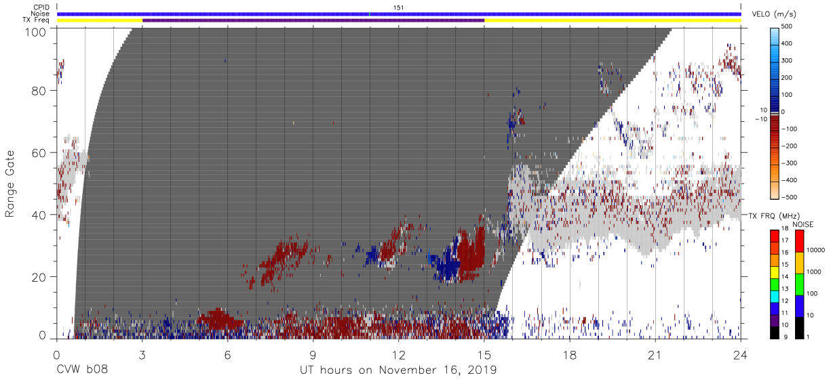Click the -200 tick on velocity colorbar
The image size is (833, 384).
point(788,146)
